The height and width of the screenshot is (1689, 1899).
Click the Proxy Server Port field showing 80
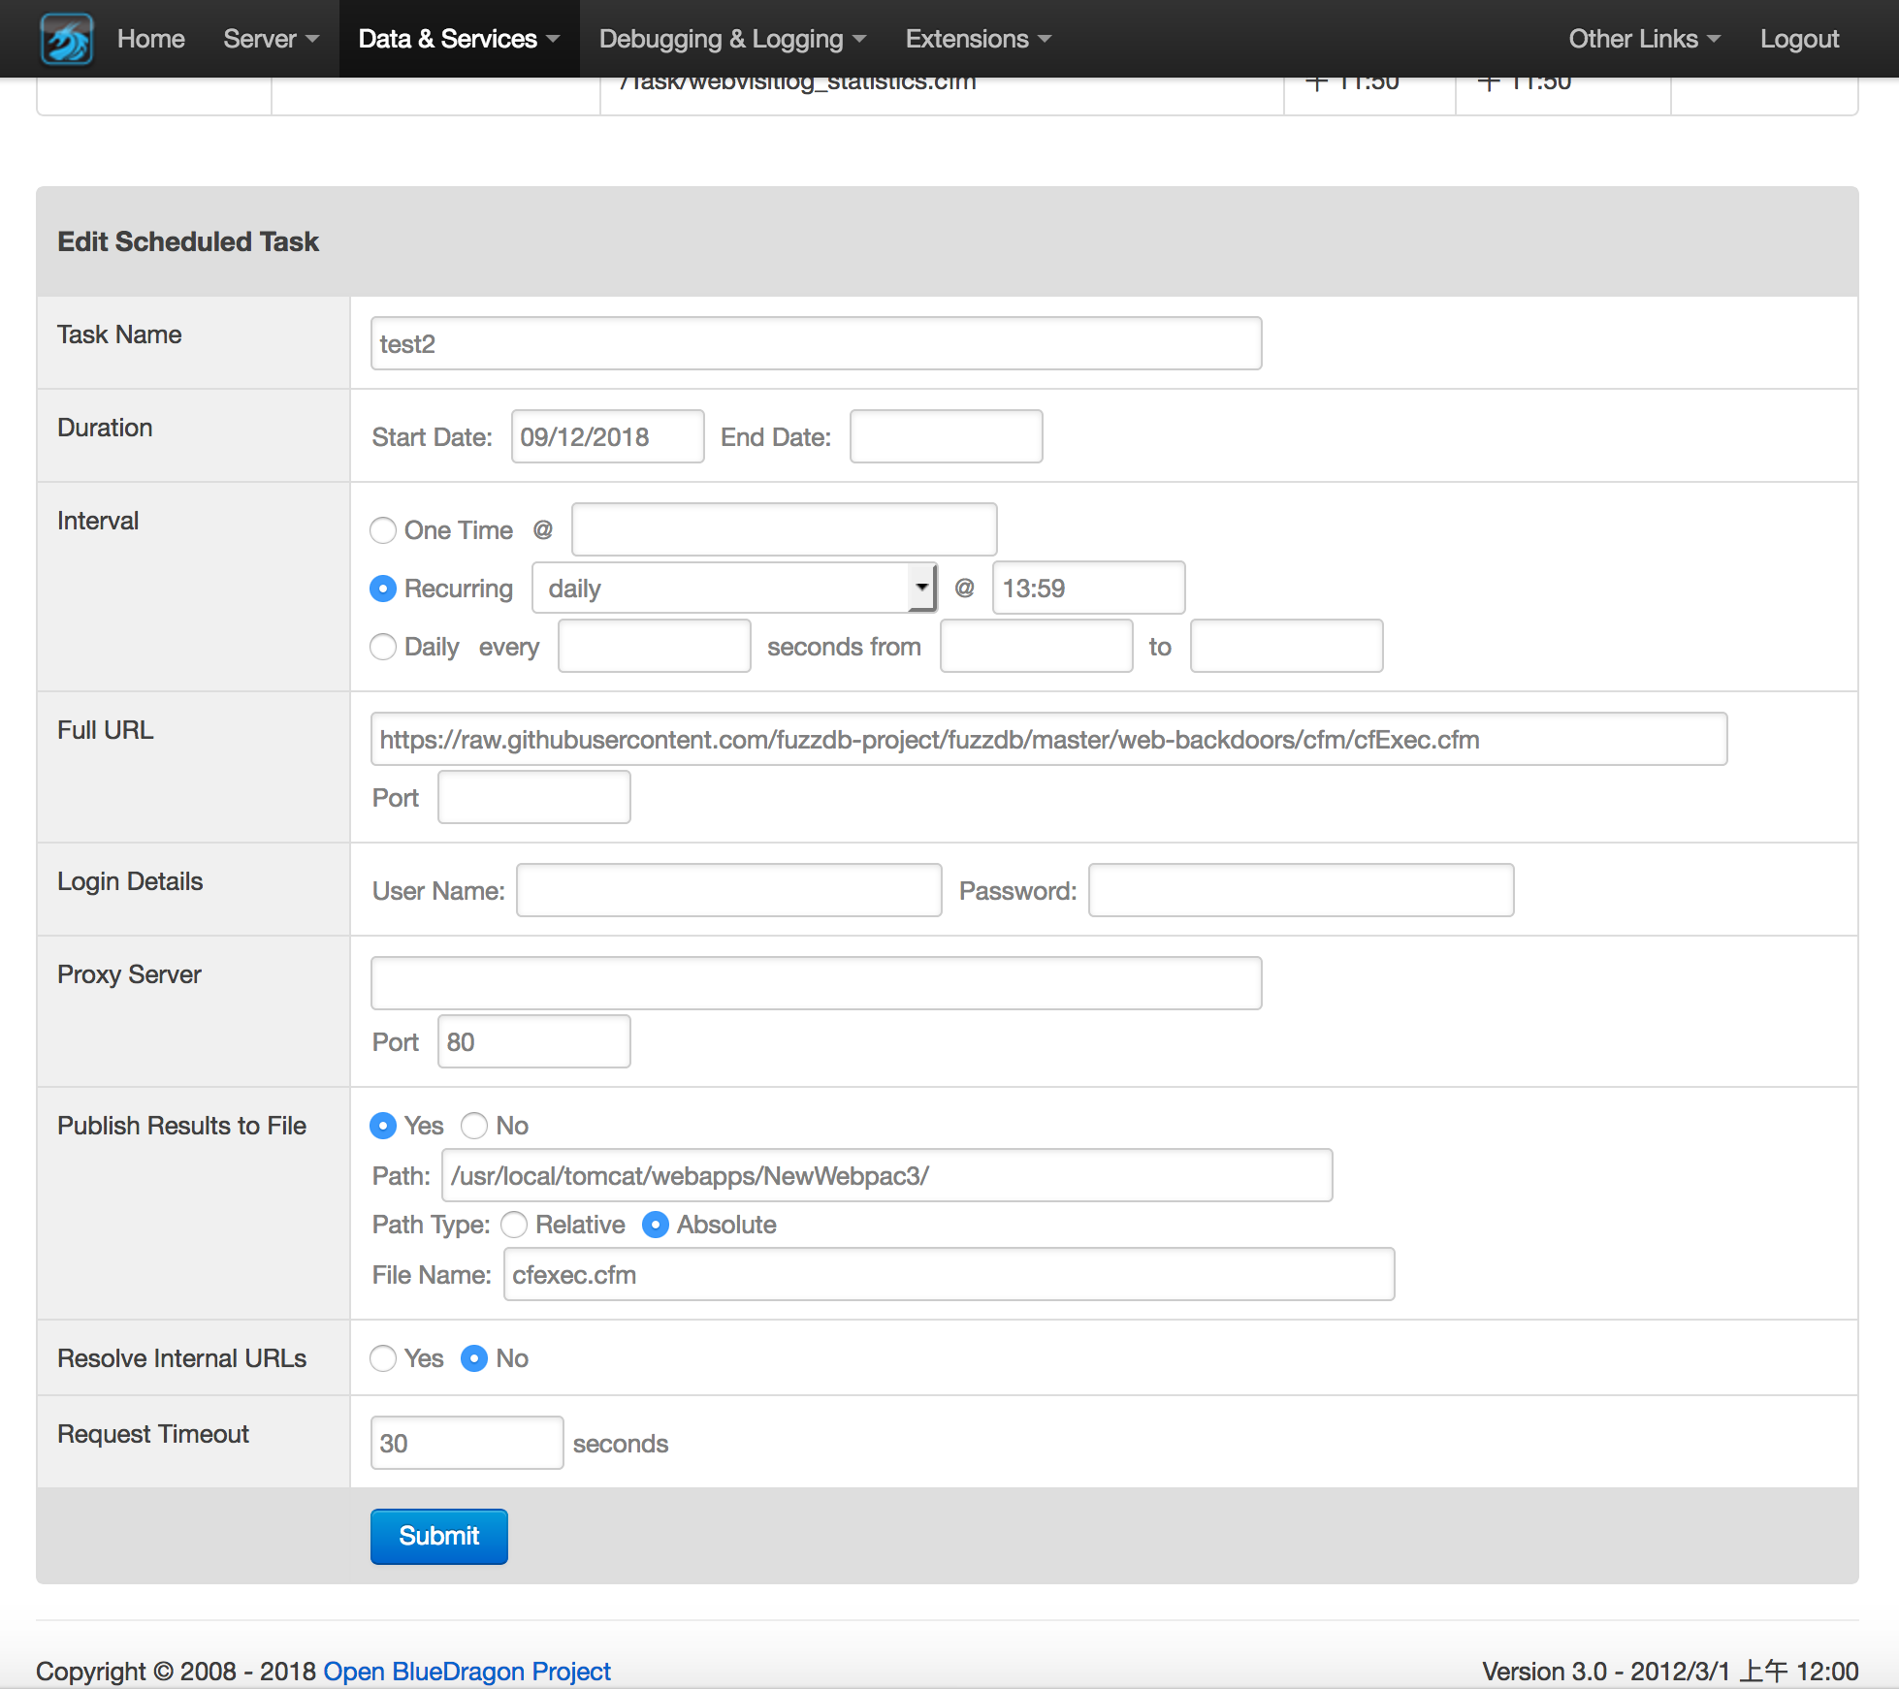[533, 1041]
